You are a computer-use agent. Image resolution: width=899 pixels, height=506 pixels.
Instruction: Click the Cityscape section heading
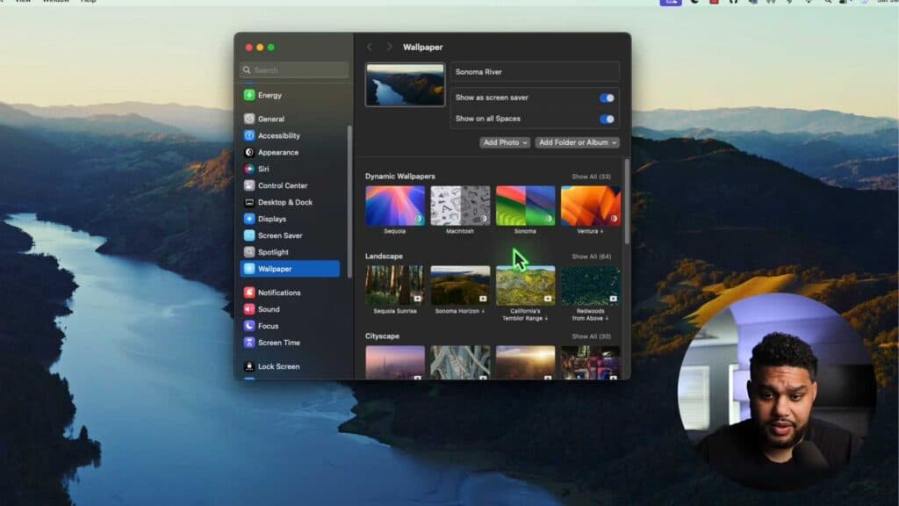[x=383, y=336]
